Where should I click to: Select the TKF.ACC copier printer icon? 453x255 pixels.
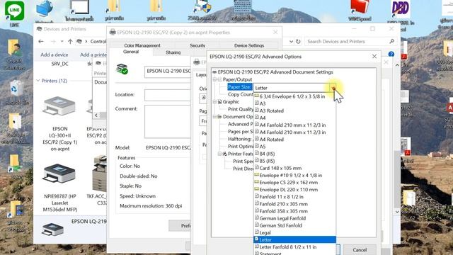click(x=100, y=174)
